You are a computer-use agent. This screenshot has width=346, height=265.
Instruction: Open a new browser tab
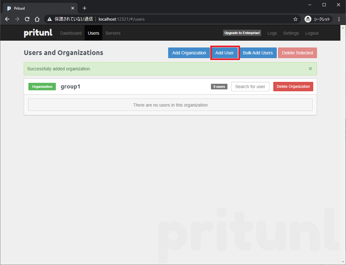tap(85, 8)
